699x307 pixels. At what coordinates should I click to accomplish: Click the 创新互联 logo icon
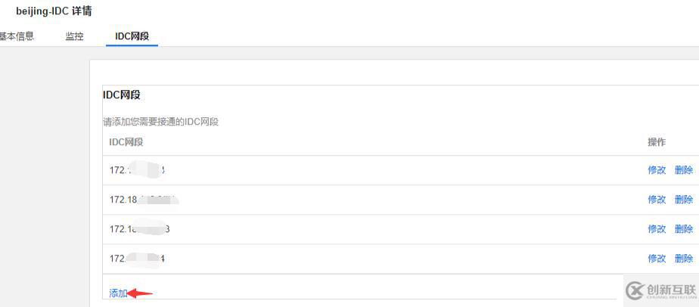(x=635, y=290)
